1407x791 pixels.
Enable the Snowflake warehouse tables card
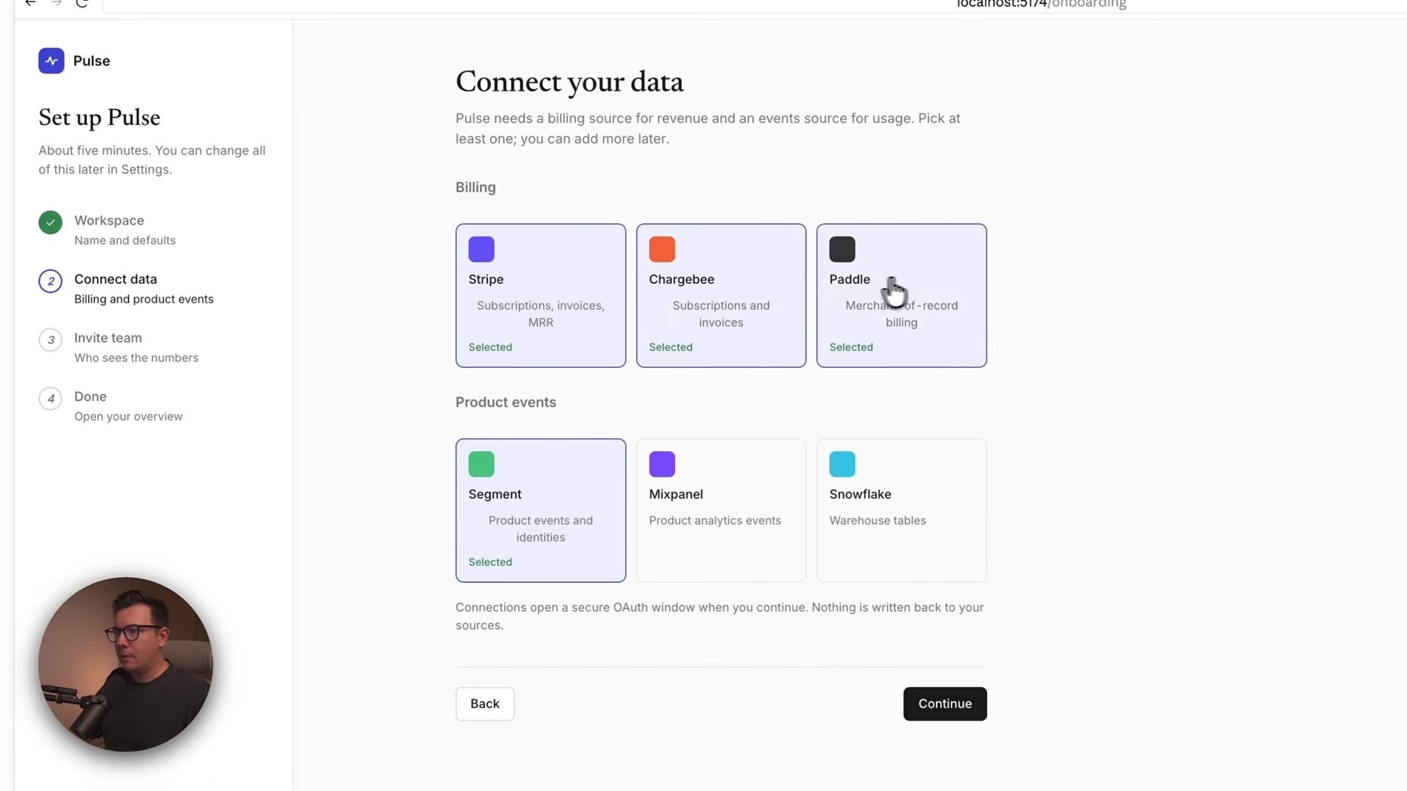click(x=901, y=510)
